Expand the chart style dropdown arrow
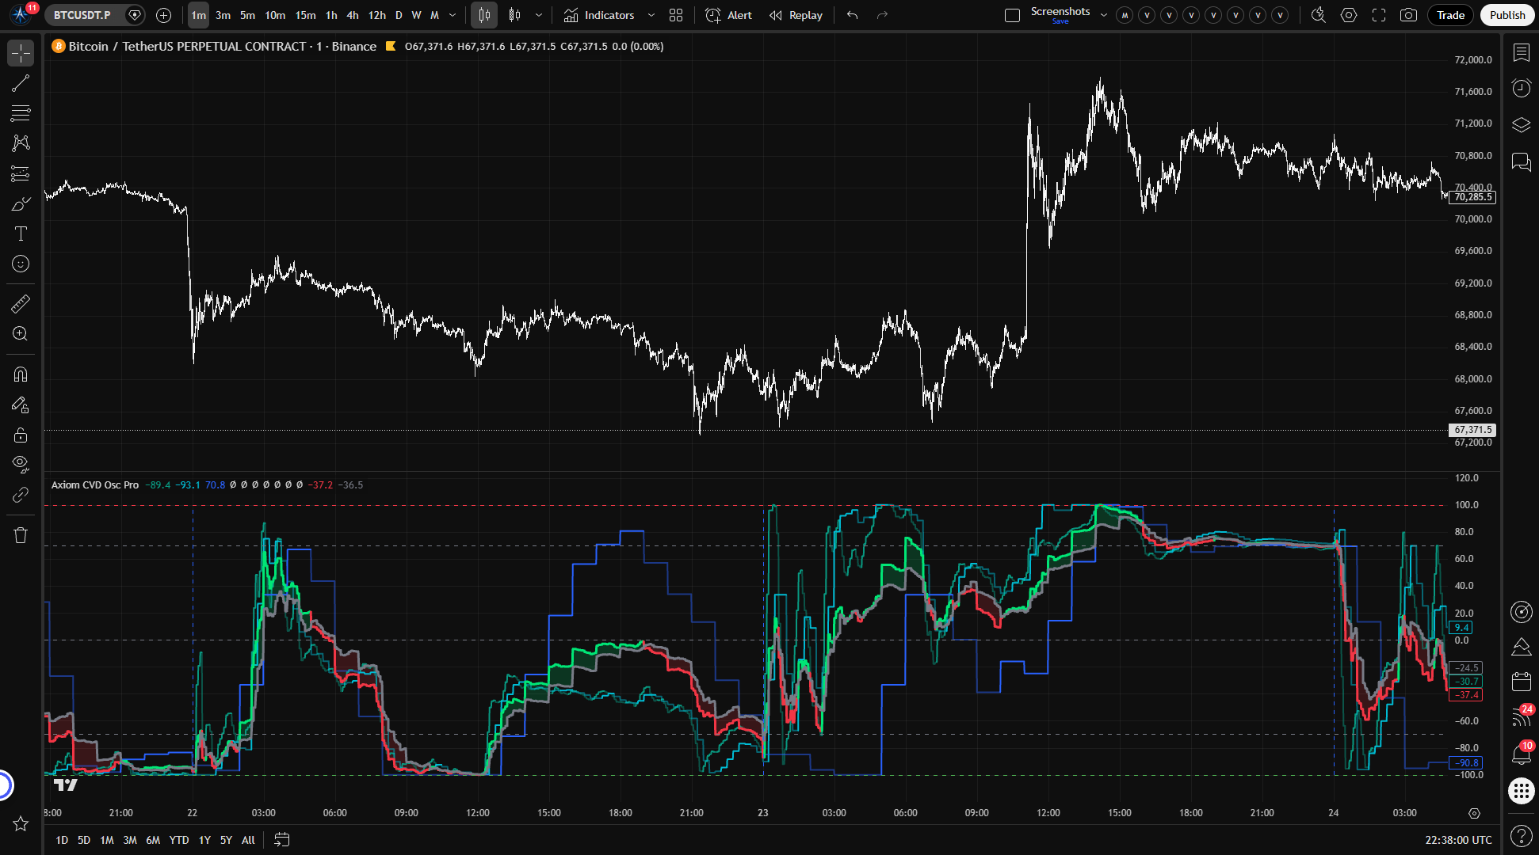Image resolution: width=1539 pixels, height=855 pixels. coord(539,15)
